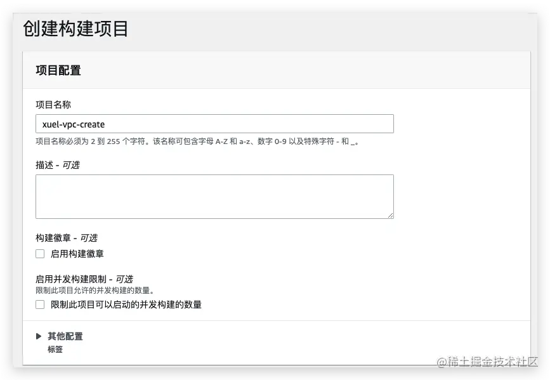Click hint text 限制此项目允许的并发构建的数量
Viewport: 550px width, 380px height.
click(95, 290)
